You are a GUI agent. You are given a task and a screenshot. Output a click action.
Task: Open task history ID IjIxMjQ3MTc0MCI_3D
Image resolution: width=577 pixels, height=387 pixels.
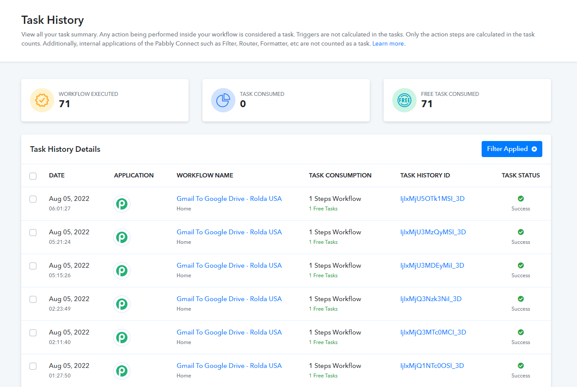433,332
